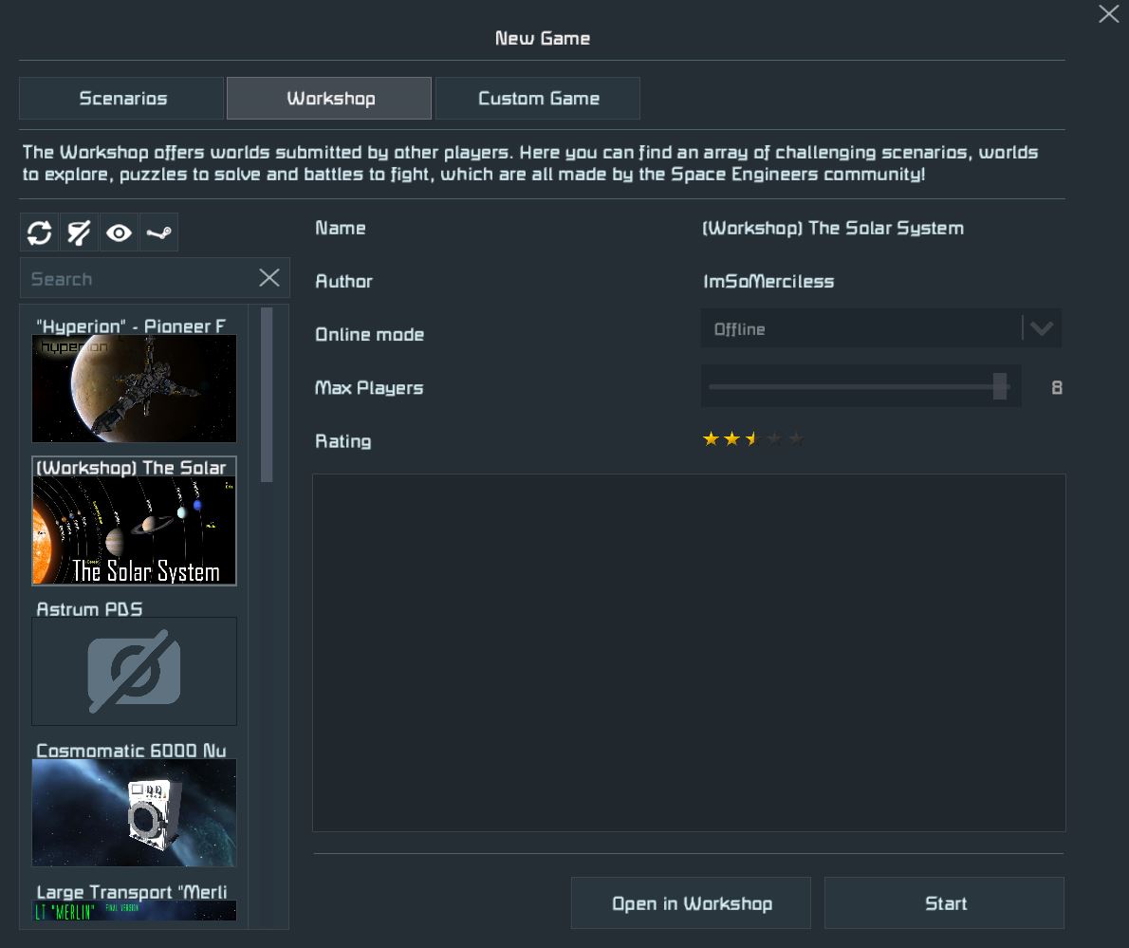Click the Rating stars
Image resolution: width=1129 pixels, height=948 pixels.
coord(752,438)
